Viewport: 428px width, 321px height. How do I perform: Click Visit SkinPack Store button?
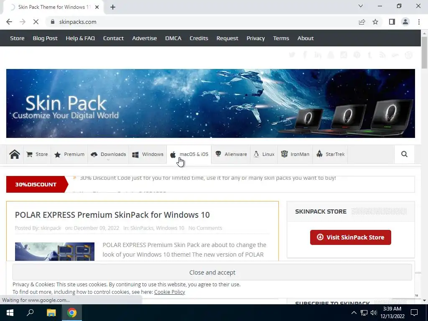pyautogui.click(x=351, y=237)
